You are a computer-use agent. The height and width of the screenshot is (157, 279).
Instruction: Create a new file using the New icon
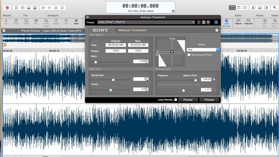tap(17, 7)
